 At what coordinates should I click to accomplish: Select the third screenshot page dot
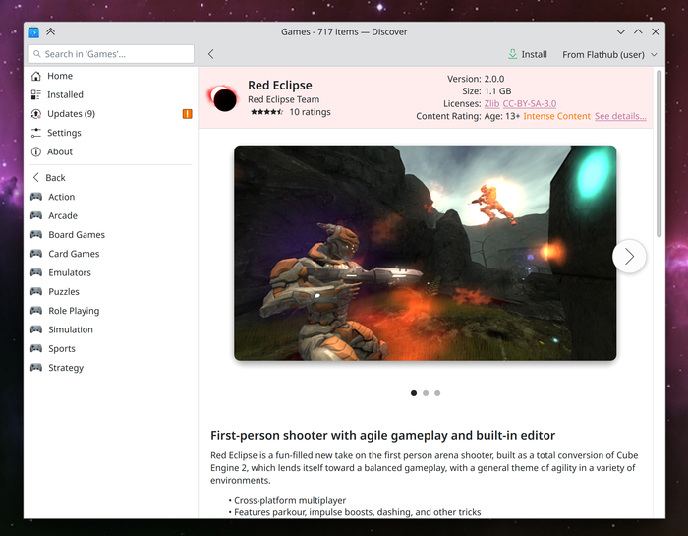pyautogui.click(x=437, y=393)
